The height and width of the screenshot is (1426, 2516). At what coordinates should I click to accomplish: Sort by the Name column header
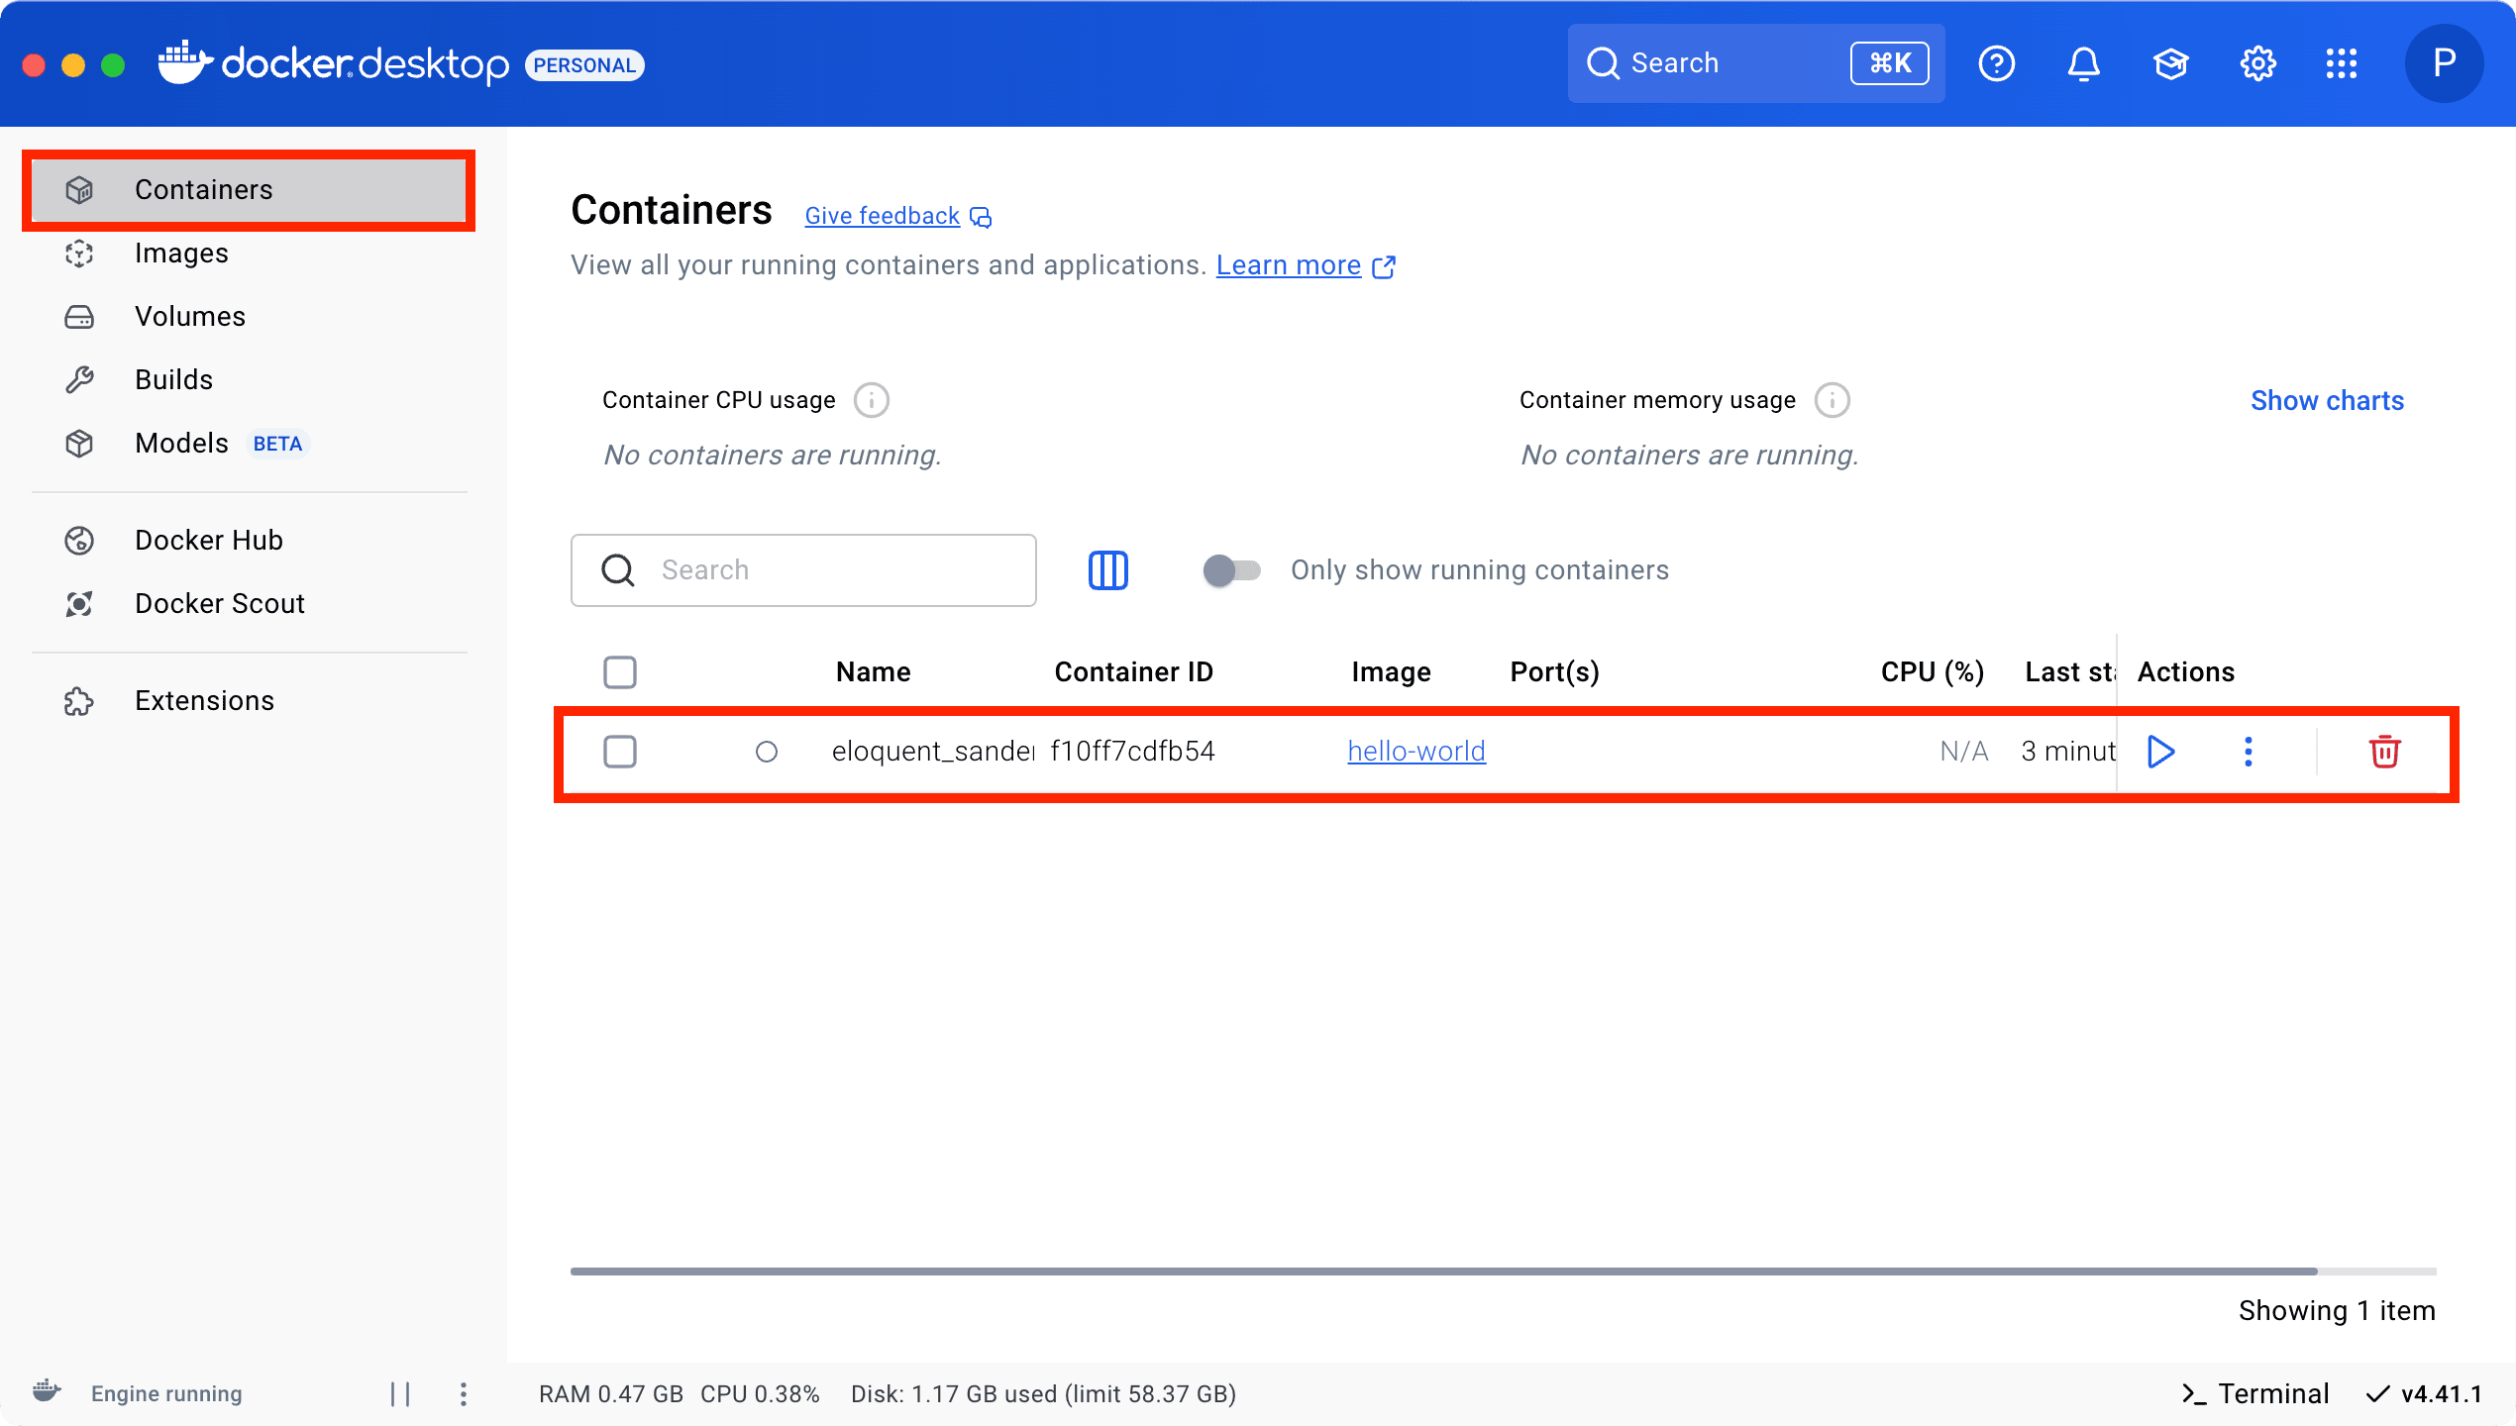(873, 672)
